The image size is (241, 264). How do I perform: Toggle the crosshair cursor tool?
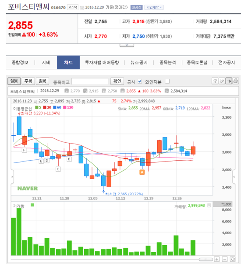point(229,81)
